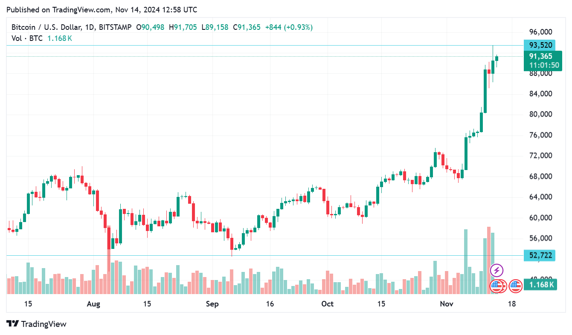
Task: Click the rightmost US flag economic event icon
Action: coord(516,286)
